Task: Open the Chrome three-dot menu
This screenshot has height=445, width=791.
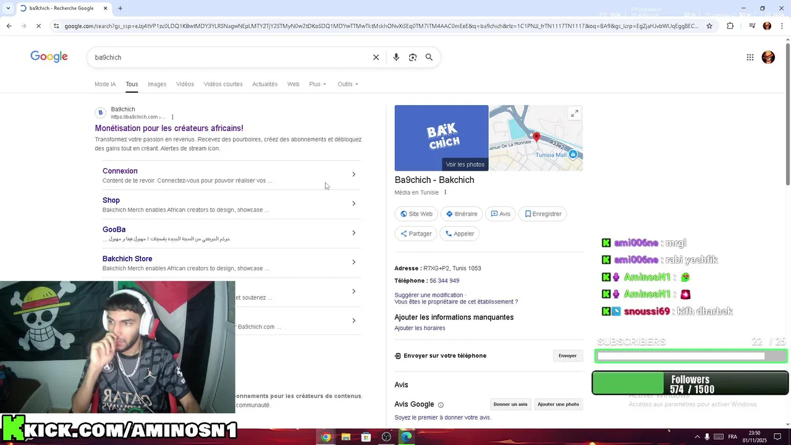Action: pos(781,26)
